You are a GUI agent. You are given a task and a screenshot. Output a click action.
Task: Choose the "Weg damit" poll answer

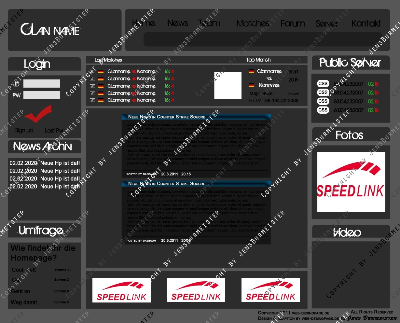pyautogui.click(x=24, y=302)
